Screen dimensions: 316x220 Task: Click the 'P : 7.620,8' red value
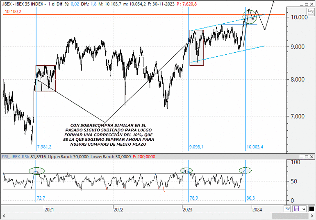click(186, 4)
